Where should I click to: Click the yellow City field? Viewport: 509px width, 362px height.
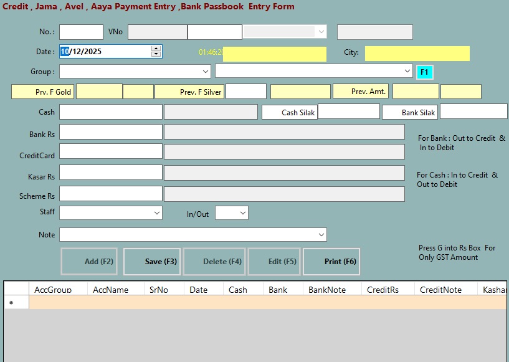[x=417, y=54]
